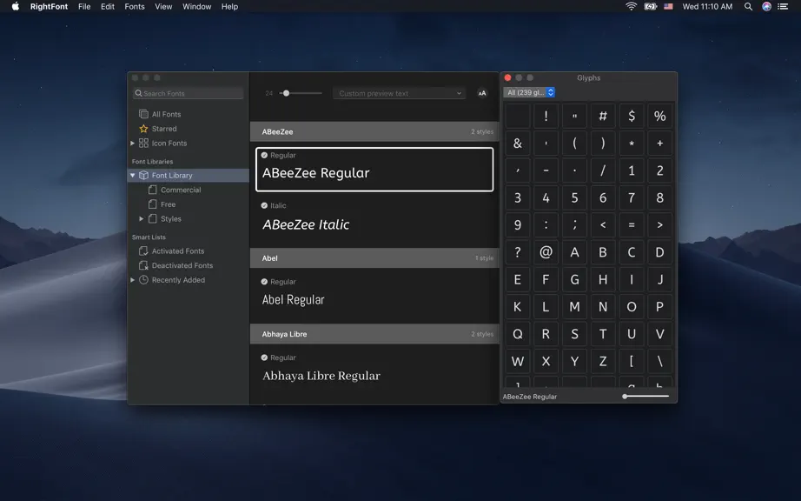This screenshot has height=501, width=801.
Task: Click the Activated Fonts list icon
Action: (143, 251)
